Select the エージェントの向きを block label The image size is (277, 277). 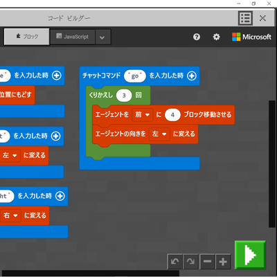(120, 134)
